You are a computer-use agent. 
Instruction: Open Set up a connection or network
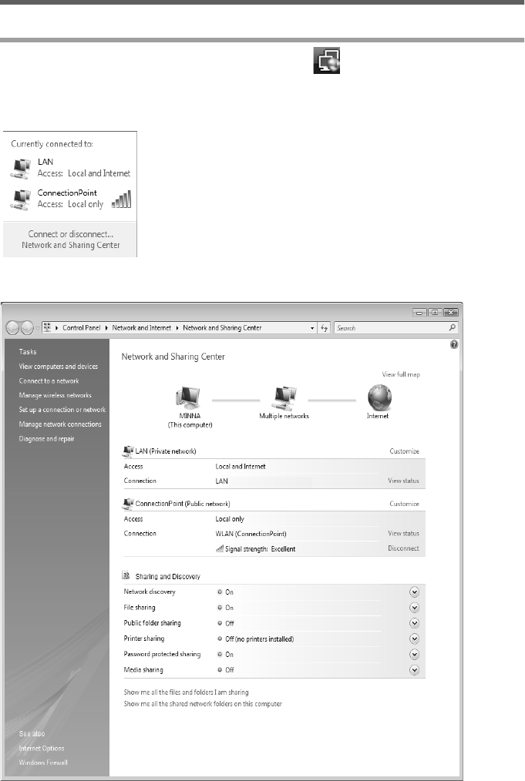click(62, 410)
